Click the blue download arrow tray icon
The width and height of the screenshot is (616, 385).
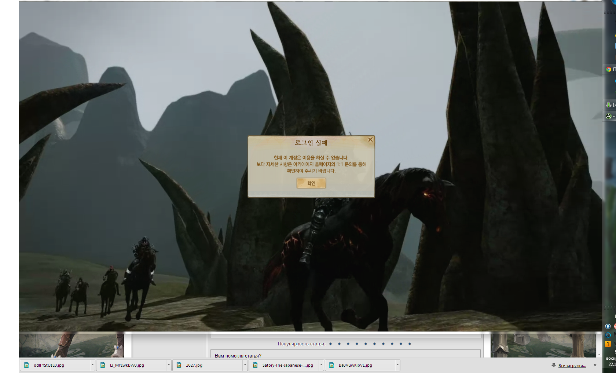(608, 326)
